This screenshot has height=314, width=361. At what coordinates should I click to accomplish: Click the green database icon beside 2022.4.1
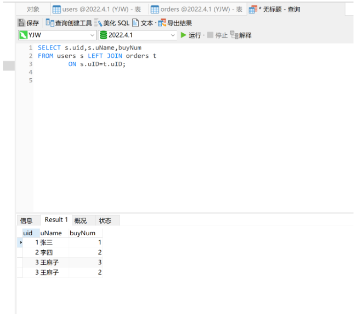(x=103, y=35)
